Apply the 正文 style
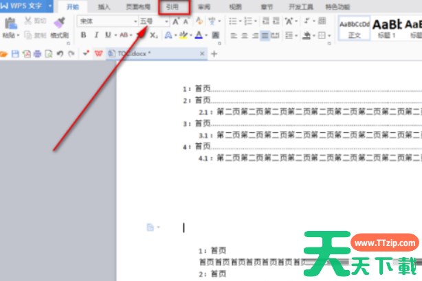 (354, 28)
